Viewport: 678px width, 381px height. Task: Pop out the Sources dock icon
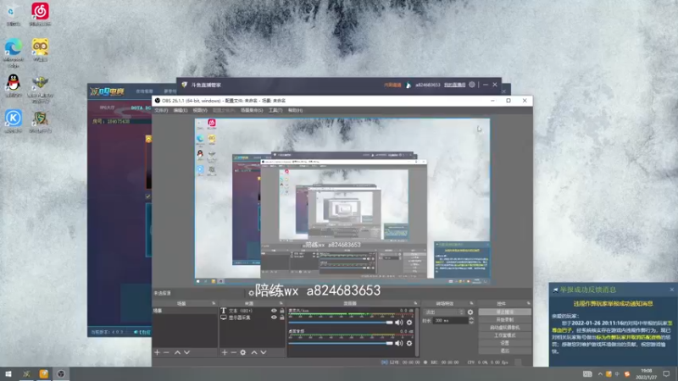click(281, 303)
